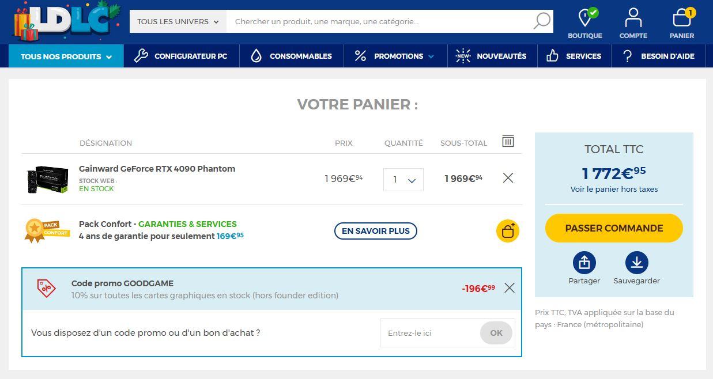
Task: Open the Configurateur PC menu item
Action: pos(181,56)
